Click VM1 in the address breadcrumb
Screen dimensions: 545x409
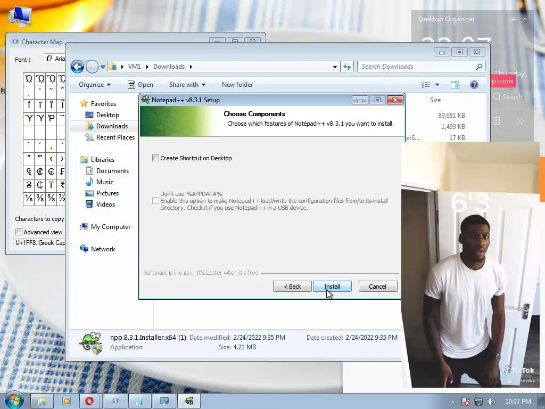click(x=134, y=67)
